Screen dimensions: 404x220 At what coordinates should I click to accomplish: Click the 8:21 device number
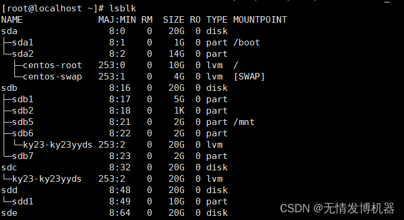pyautogui.click(x=120, y=122)
